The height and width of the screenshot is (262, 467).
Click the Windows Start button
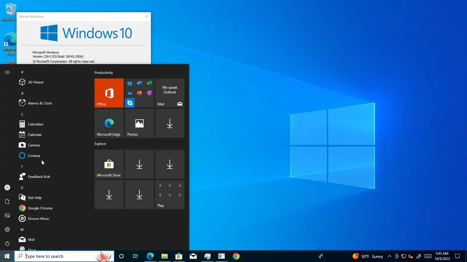click(7, 256)
